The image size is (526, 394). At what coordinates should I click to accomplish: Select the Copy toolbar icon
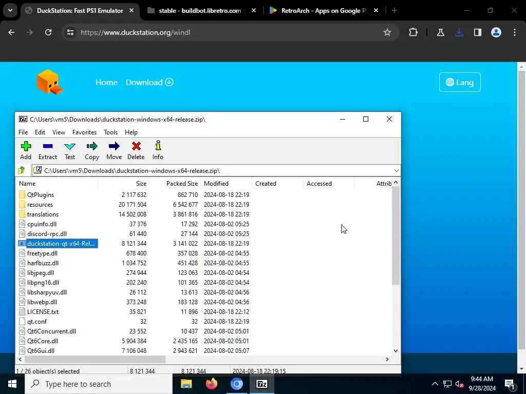[x=92, y=150]
